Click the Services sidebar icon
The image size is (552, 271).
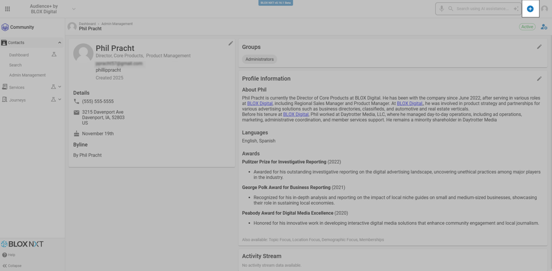[4, 87]
